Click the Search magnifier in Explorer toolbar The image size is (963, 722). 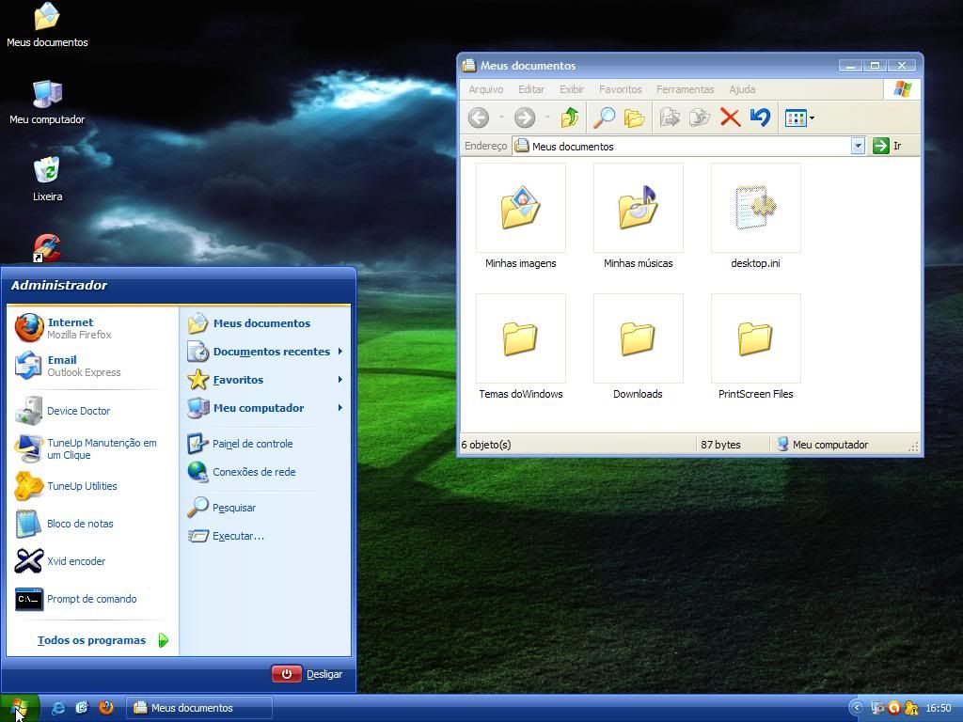(604, 118)
